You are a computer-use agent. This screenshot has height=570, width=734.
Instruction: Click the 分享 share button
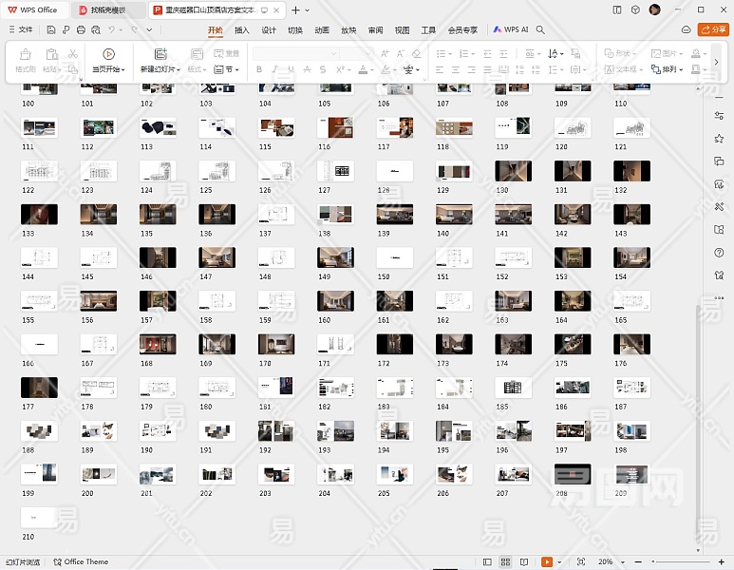pos(712,29)
